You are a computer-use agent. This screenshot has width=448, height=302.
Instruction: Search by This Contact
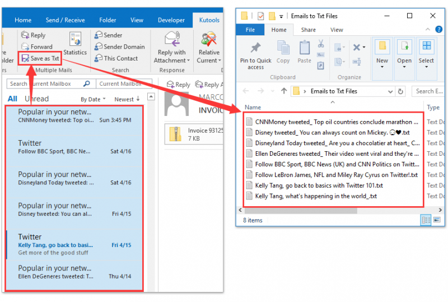pos(116,58)
